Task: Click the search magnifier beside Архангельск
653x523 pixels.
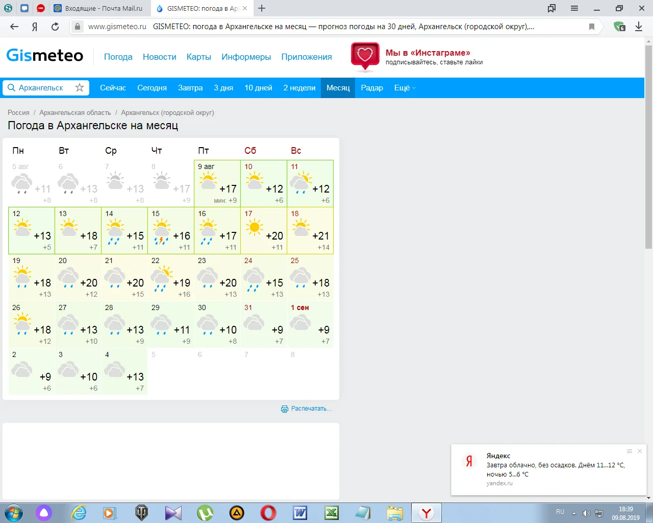Action: (x=11, y=87)
